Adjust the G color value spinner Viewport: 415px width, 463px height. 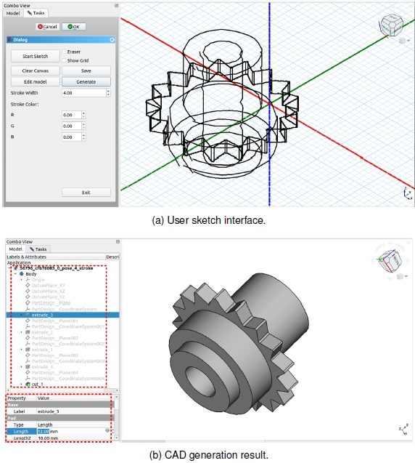pyautogui.click(x=83, y=126)
